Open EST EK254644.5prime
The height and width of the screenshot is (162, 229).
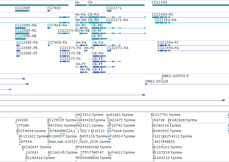tap(31, 131)
